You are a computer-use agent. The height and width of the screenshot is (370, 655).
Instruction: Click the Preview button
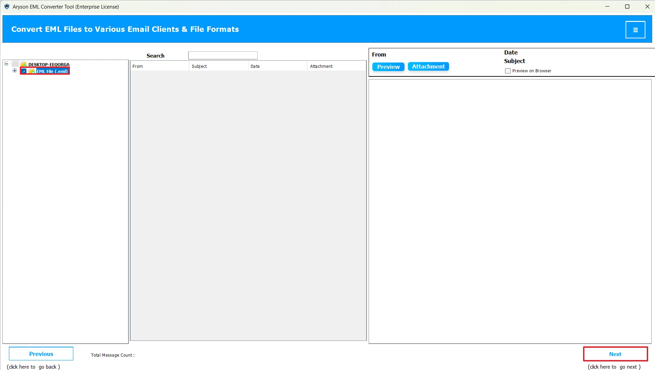pyautogui.click(x=388, y=67)
